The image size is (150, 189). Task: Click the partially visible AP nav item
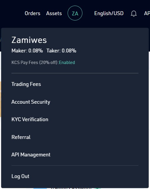147,13
